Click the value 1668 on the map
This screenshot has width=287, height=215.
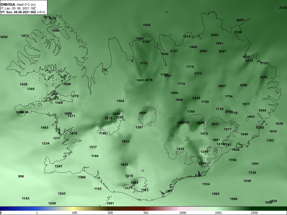[67, 84]
